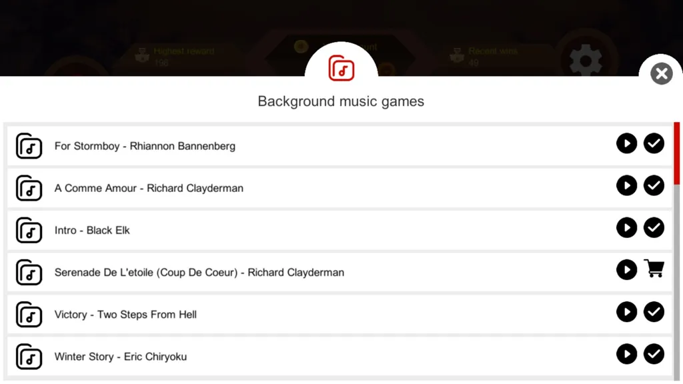Select For Stormboy checkmark

click(x=654, y=143)
